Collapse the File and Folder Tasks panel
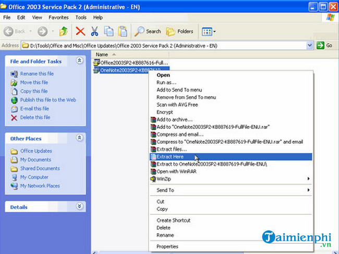Image resolution: width=339 pixels, height=254 pixels. [79, 61]
